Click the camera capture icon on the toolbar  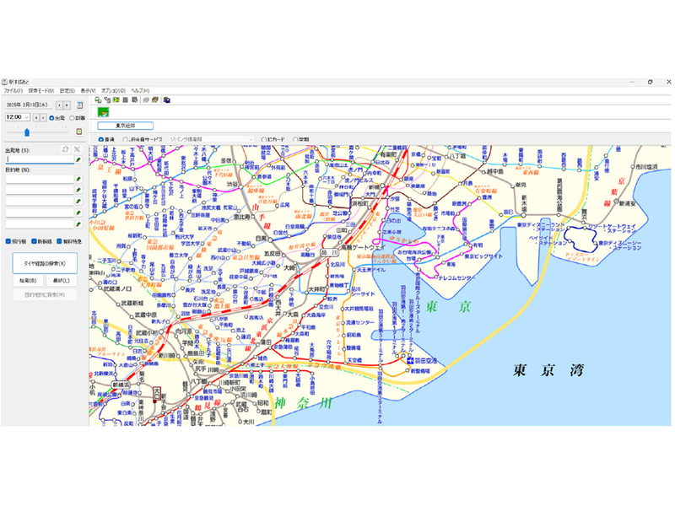[x=167, y=99]
